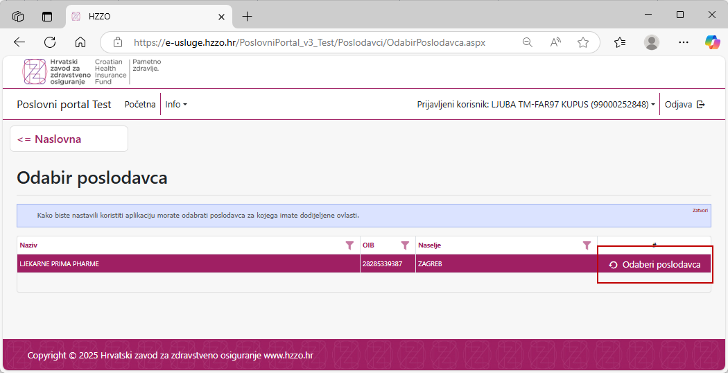Viewport: 728px width, 373px height.
Task: Filter the Naziv column
Action: (x=349, y=245)
